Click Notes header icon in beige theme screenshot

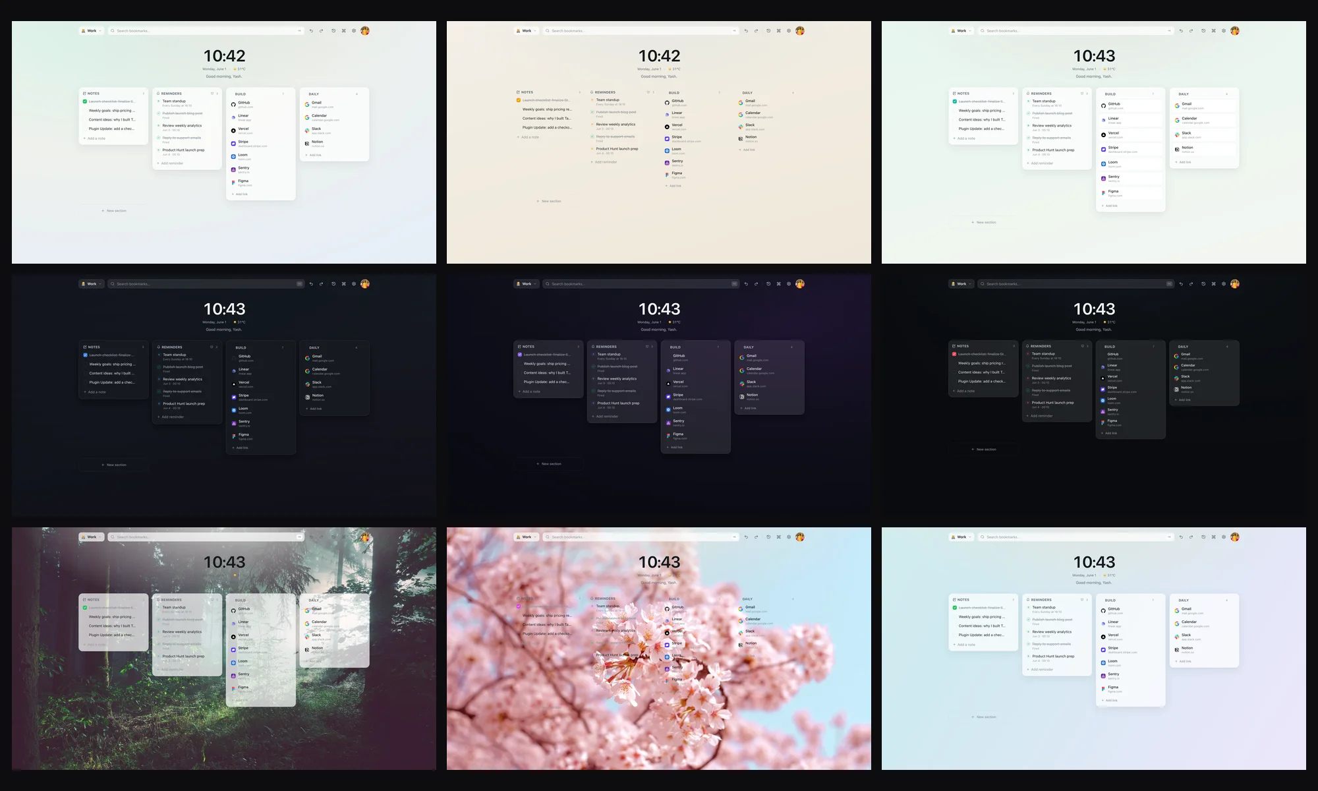coord(519,92)
